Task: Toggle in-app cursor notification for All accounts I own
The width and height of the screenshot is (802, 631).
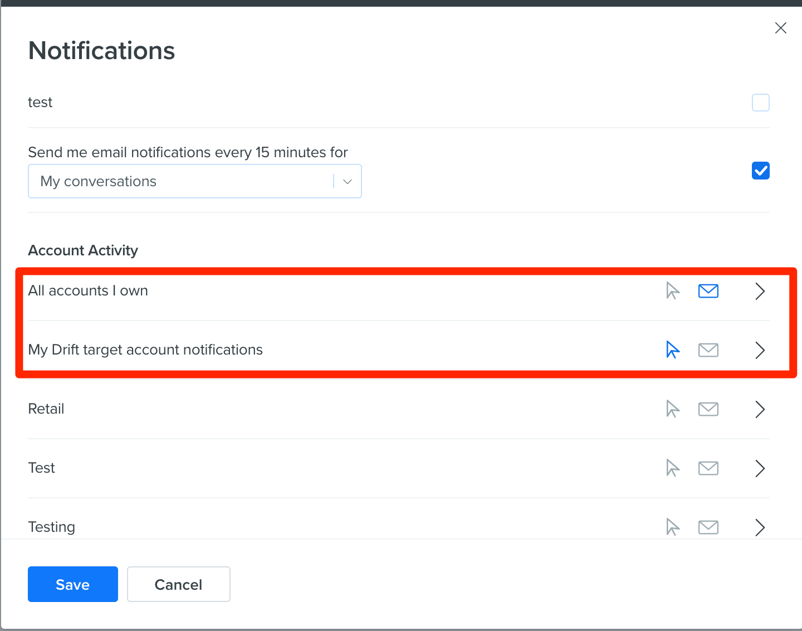Action: pyautogui.click(x=673, y=291)
